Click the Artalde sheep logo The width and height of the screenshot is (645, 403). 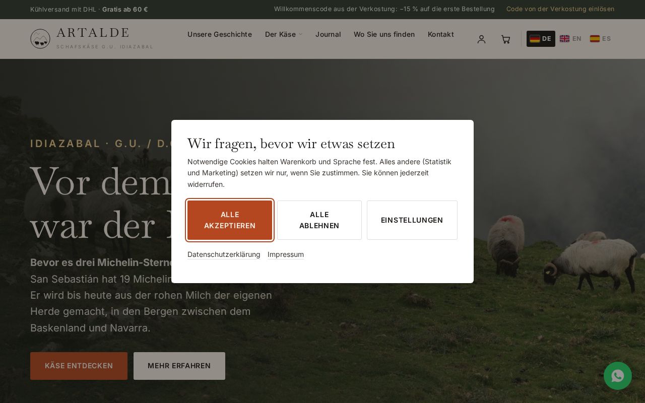coord(40,39)
